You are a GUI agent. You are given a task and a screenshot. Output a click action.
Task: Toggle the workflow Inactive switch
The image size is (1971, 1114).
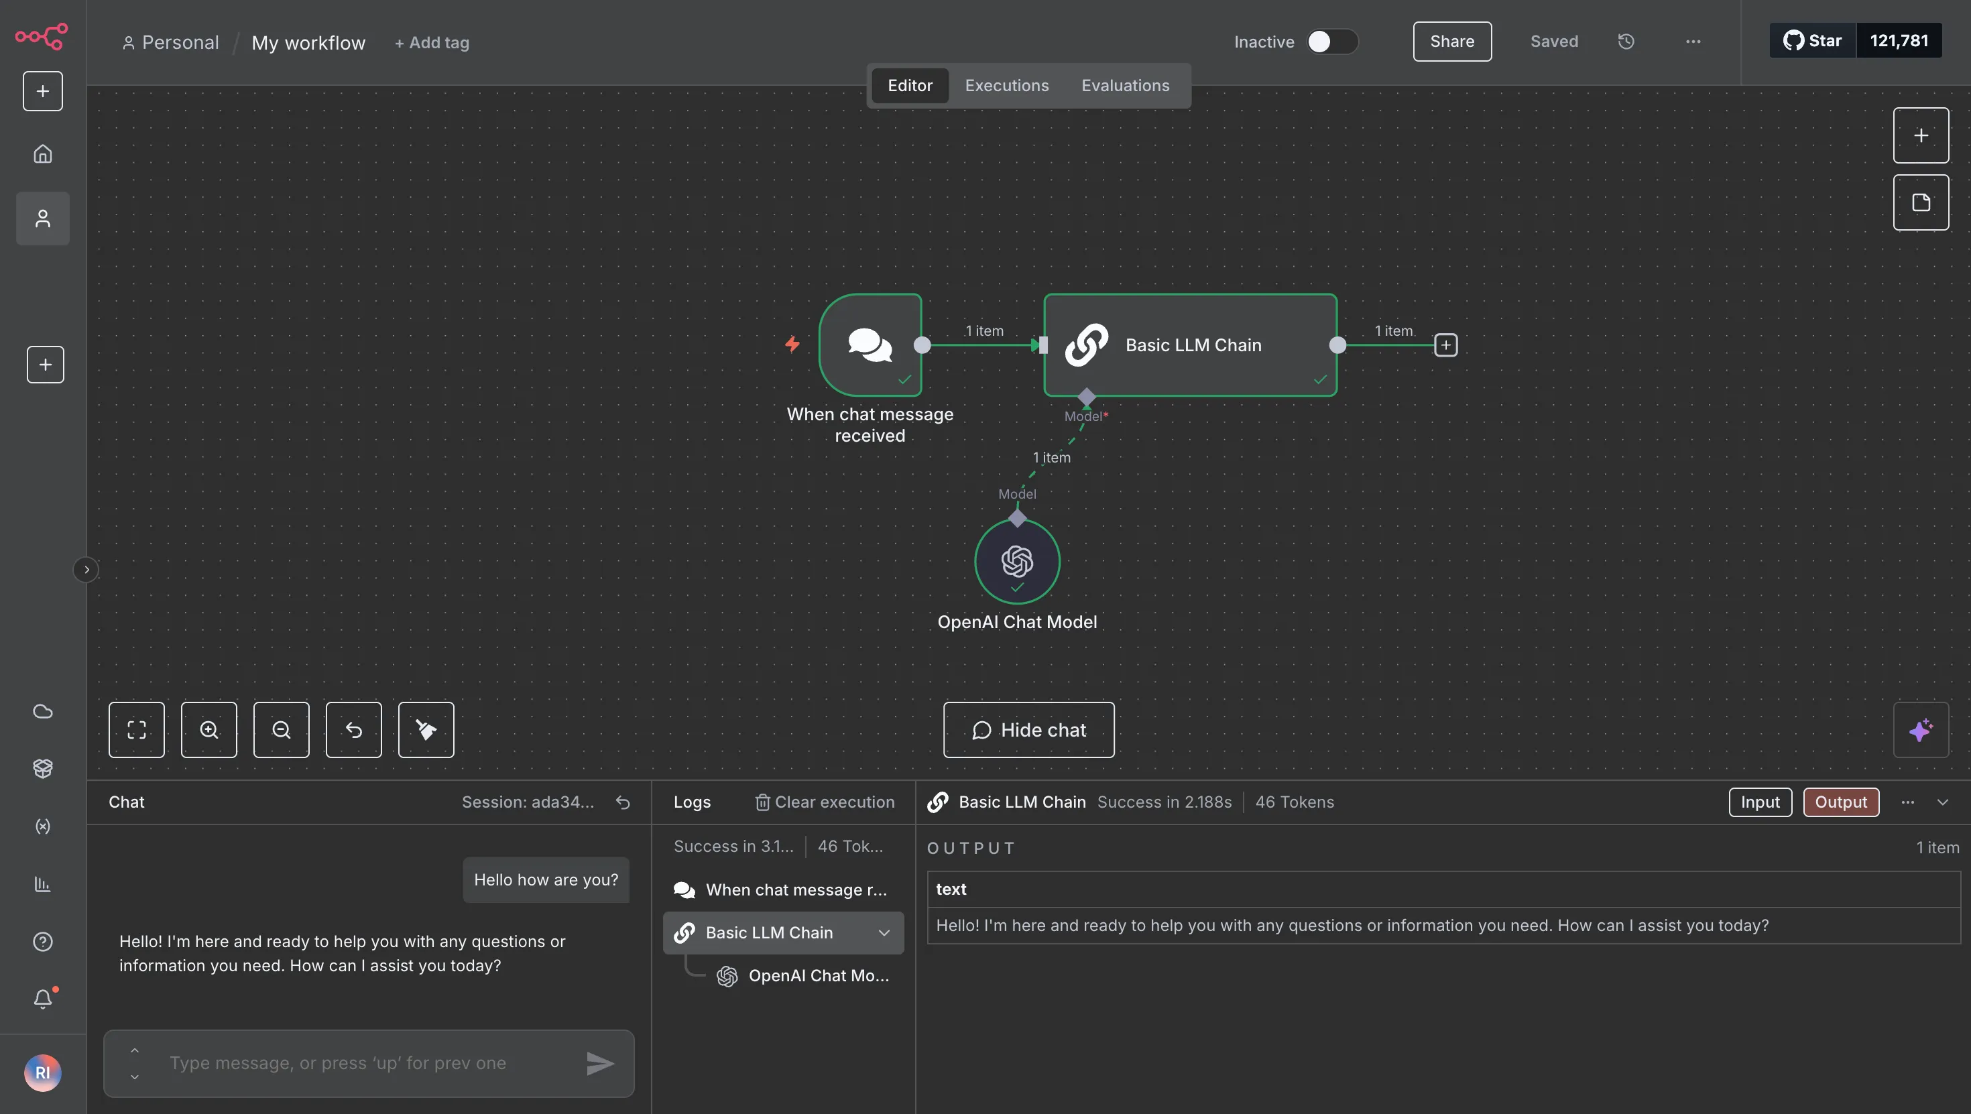click(1331, 42)
